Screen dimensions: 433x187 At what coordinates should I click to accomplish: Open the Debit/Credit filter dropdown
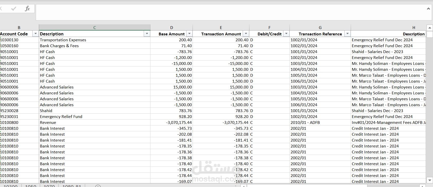(x=286, y=34)
